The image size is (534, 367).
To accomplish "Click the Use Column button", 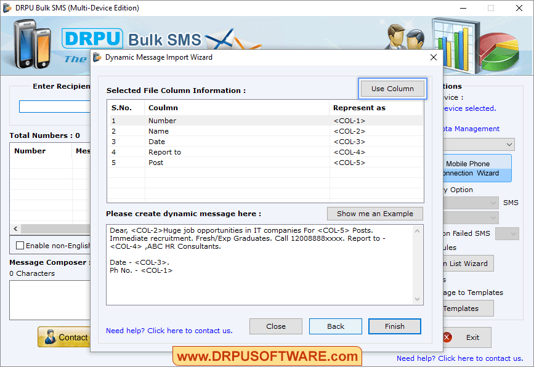I will [392, 89].
